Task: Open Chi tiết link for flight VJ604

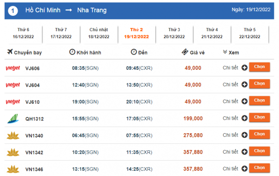Action: coord(231,84)
